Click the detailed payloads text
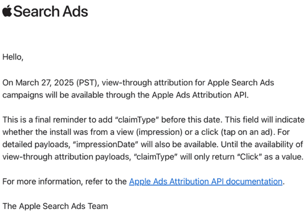This screenshot has width=307, height=212. (36, 145)
